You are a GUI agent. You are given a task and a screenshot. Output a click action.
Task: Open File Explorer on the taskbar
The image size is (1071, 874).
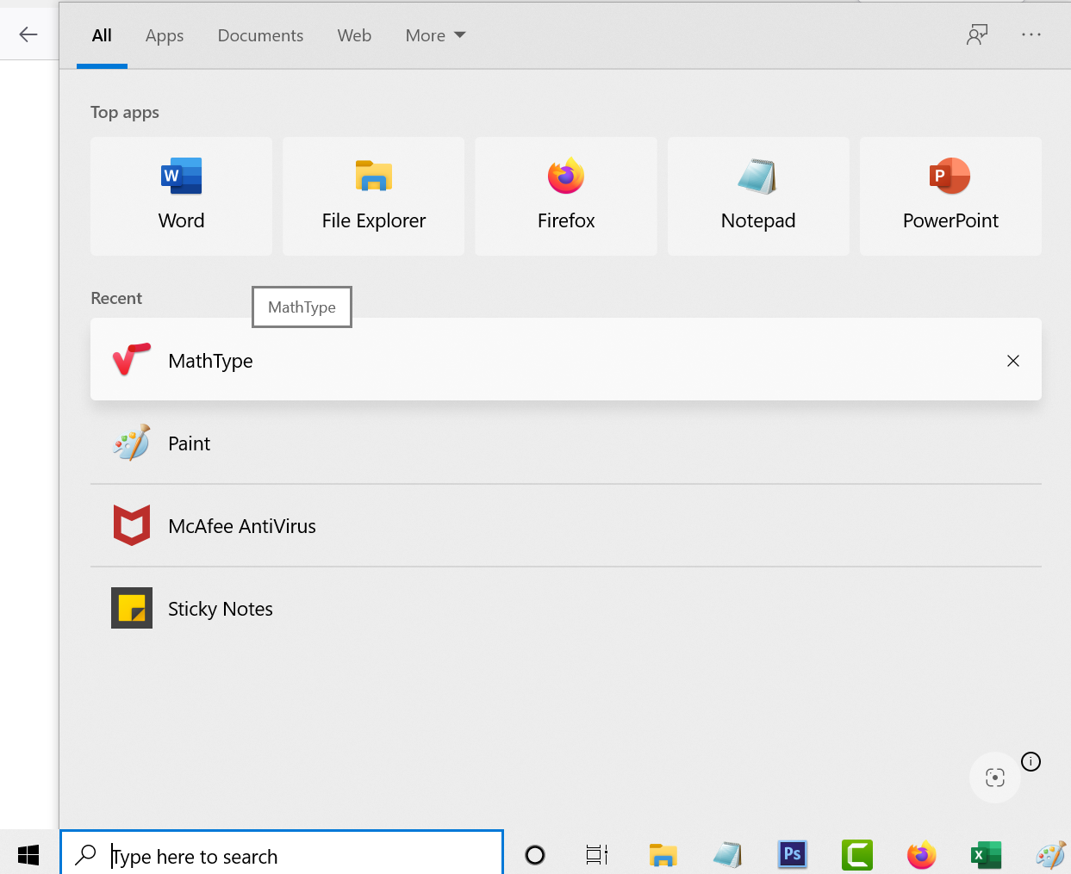pyautogui.click(x=663, y=855)
